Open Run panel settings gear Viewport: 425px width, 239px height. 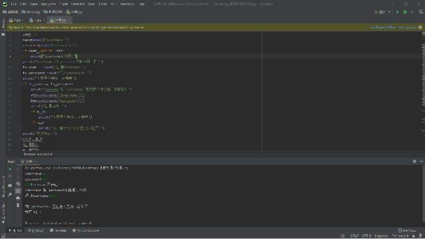[x=414, y=161]
